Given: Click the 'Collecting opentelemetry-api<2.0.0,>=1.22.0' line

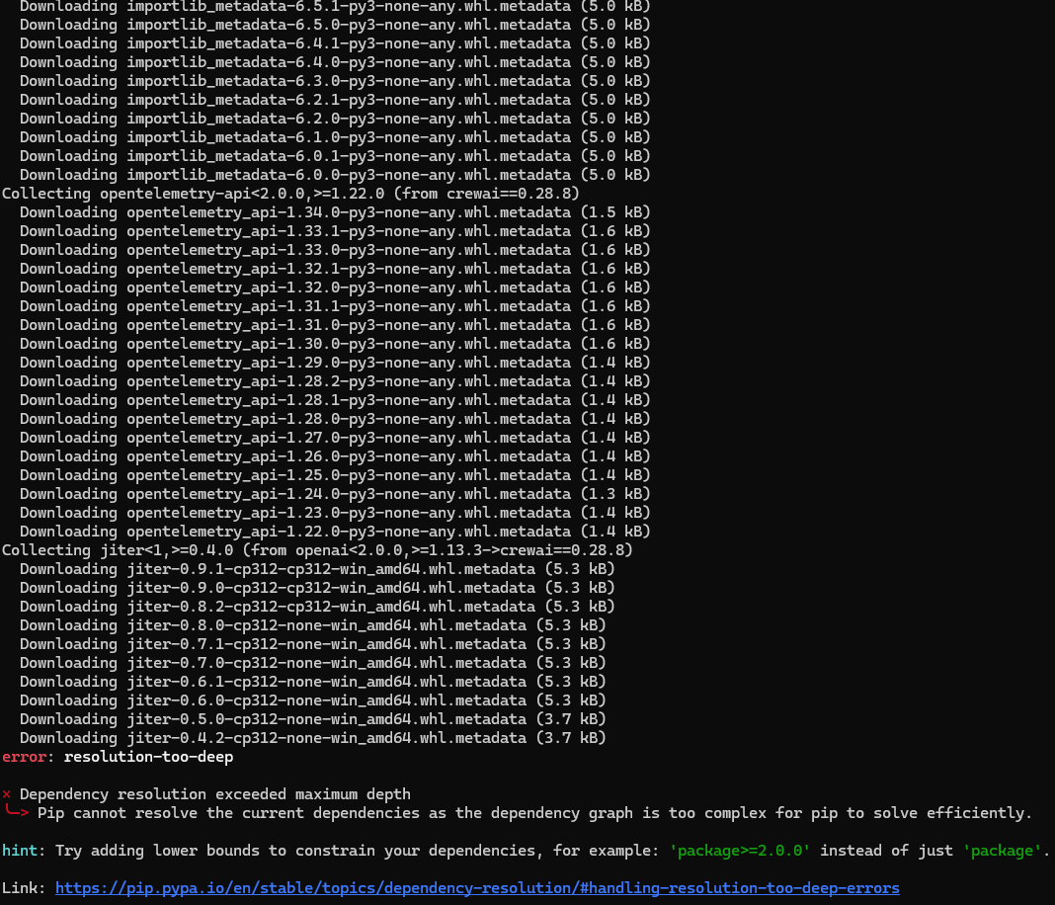Looking at the screenshot, I should pyautogui.click(x=290, y=194).
